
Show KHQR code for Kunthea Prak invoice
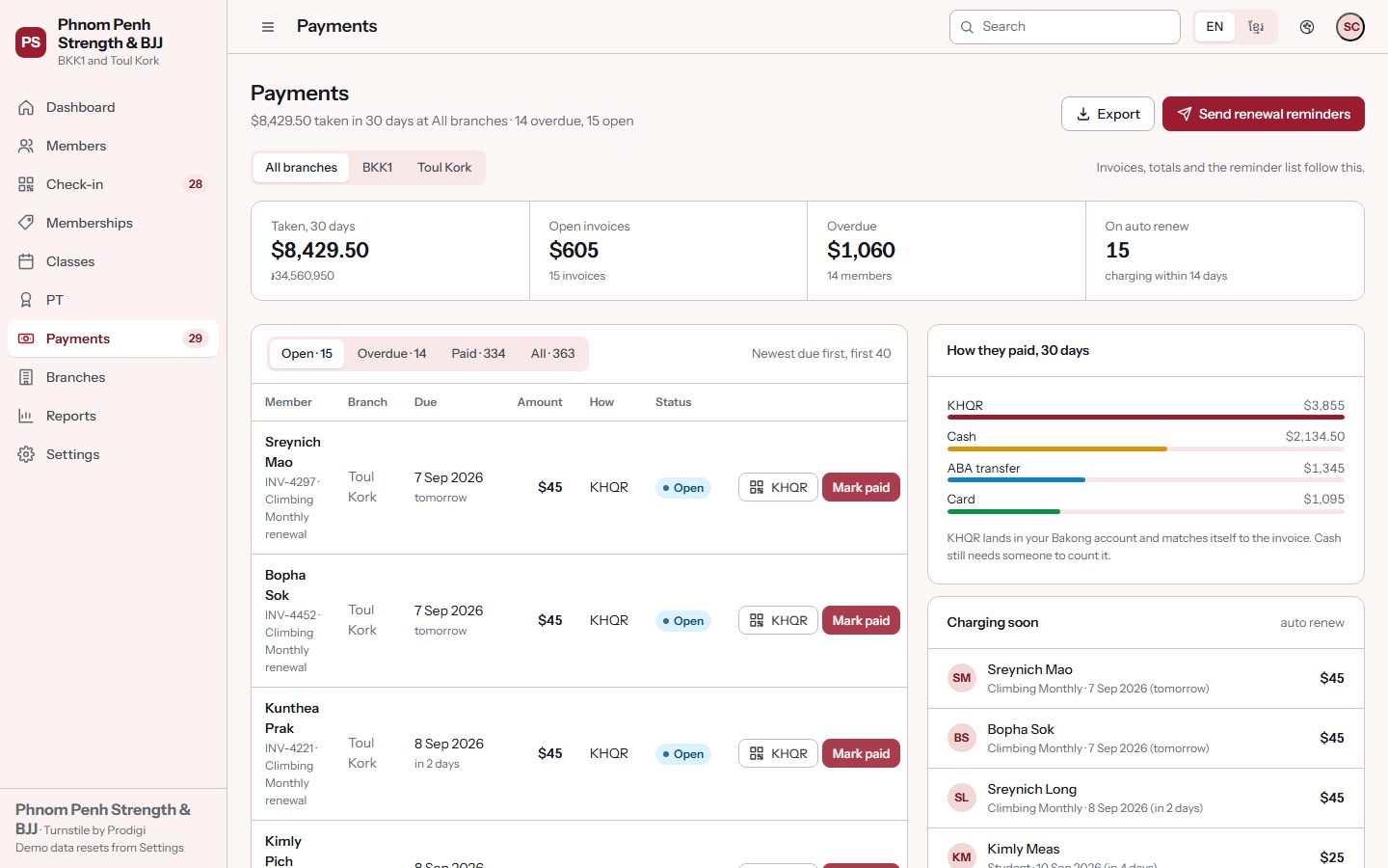[x=779, y=753]
